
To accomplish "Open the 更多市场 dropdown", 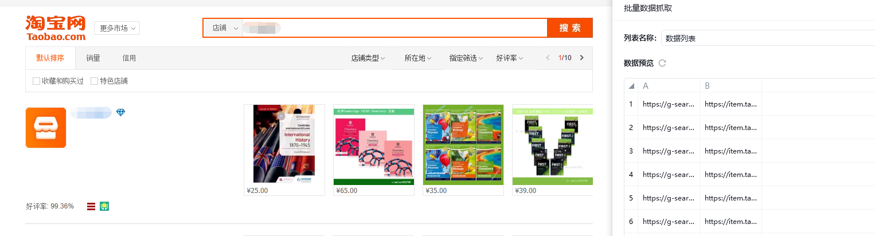I will pos(117,28).
